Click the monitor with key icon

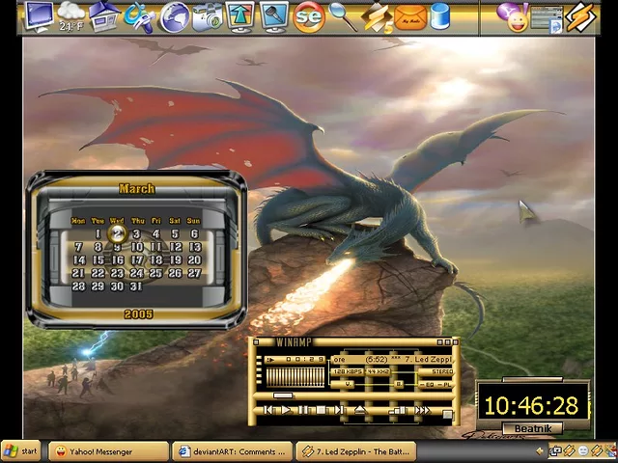(x=274, y=17)
